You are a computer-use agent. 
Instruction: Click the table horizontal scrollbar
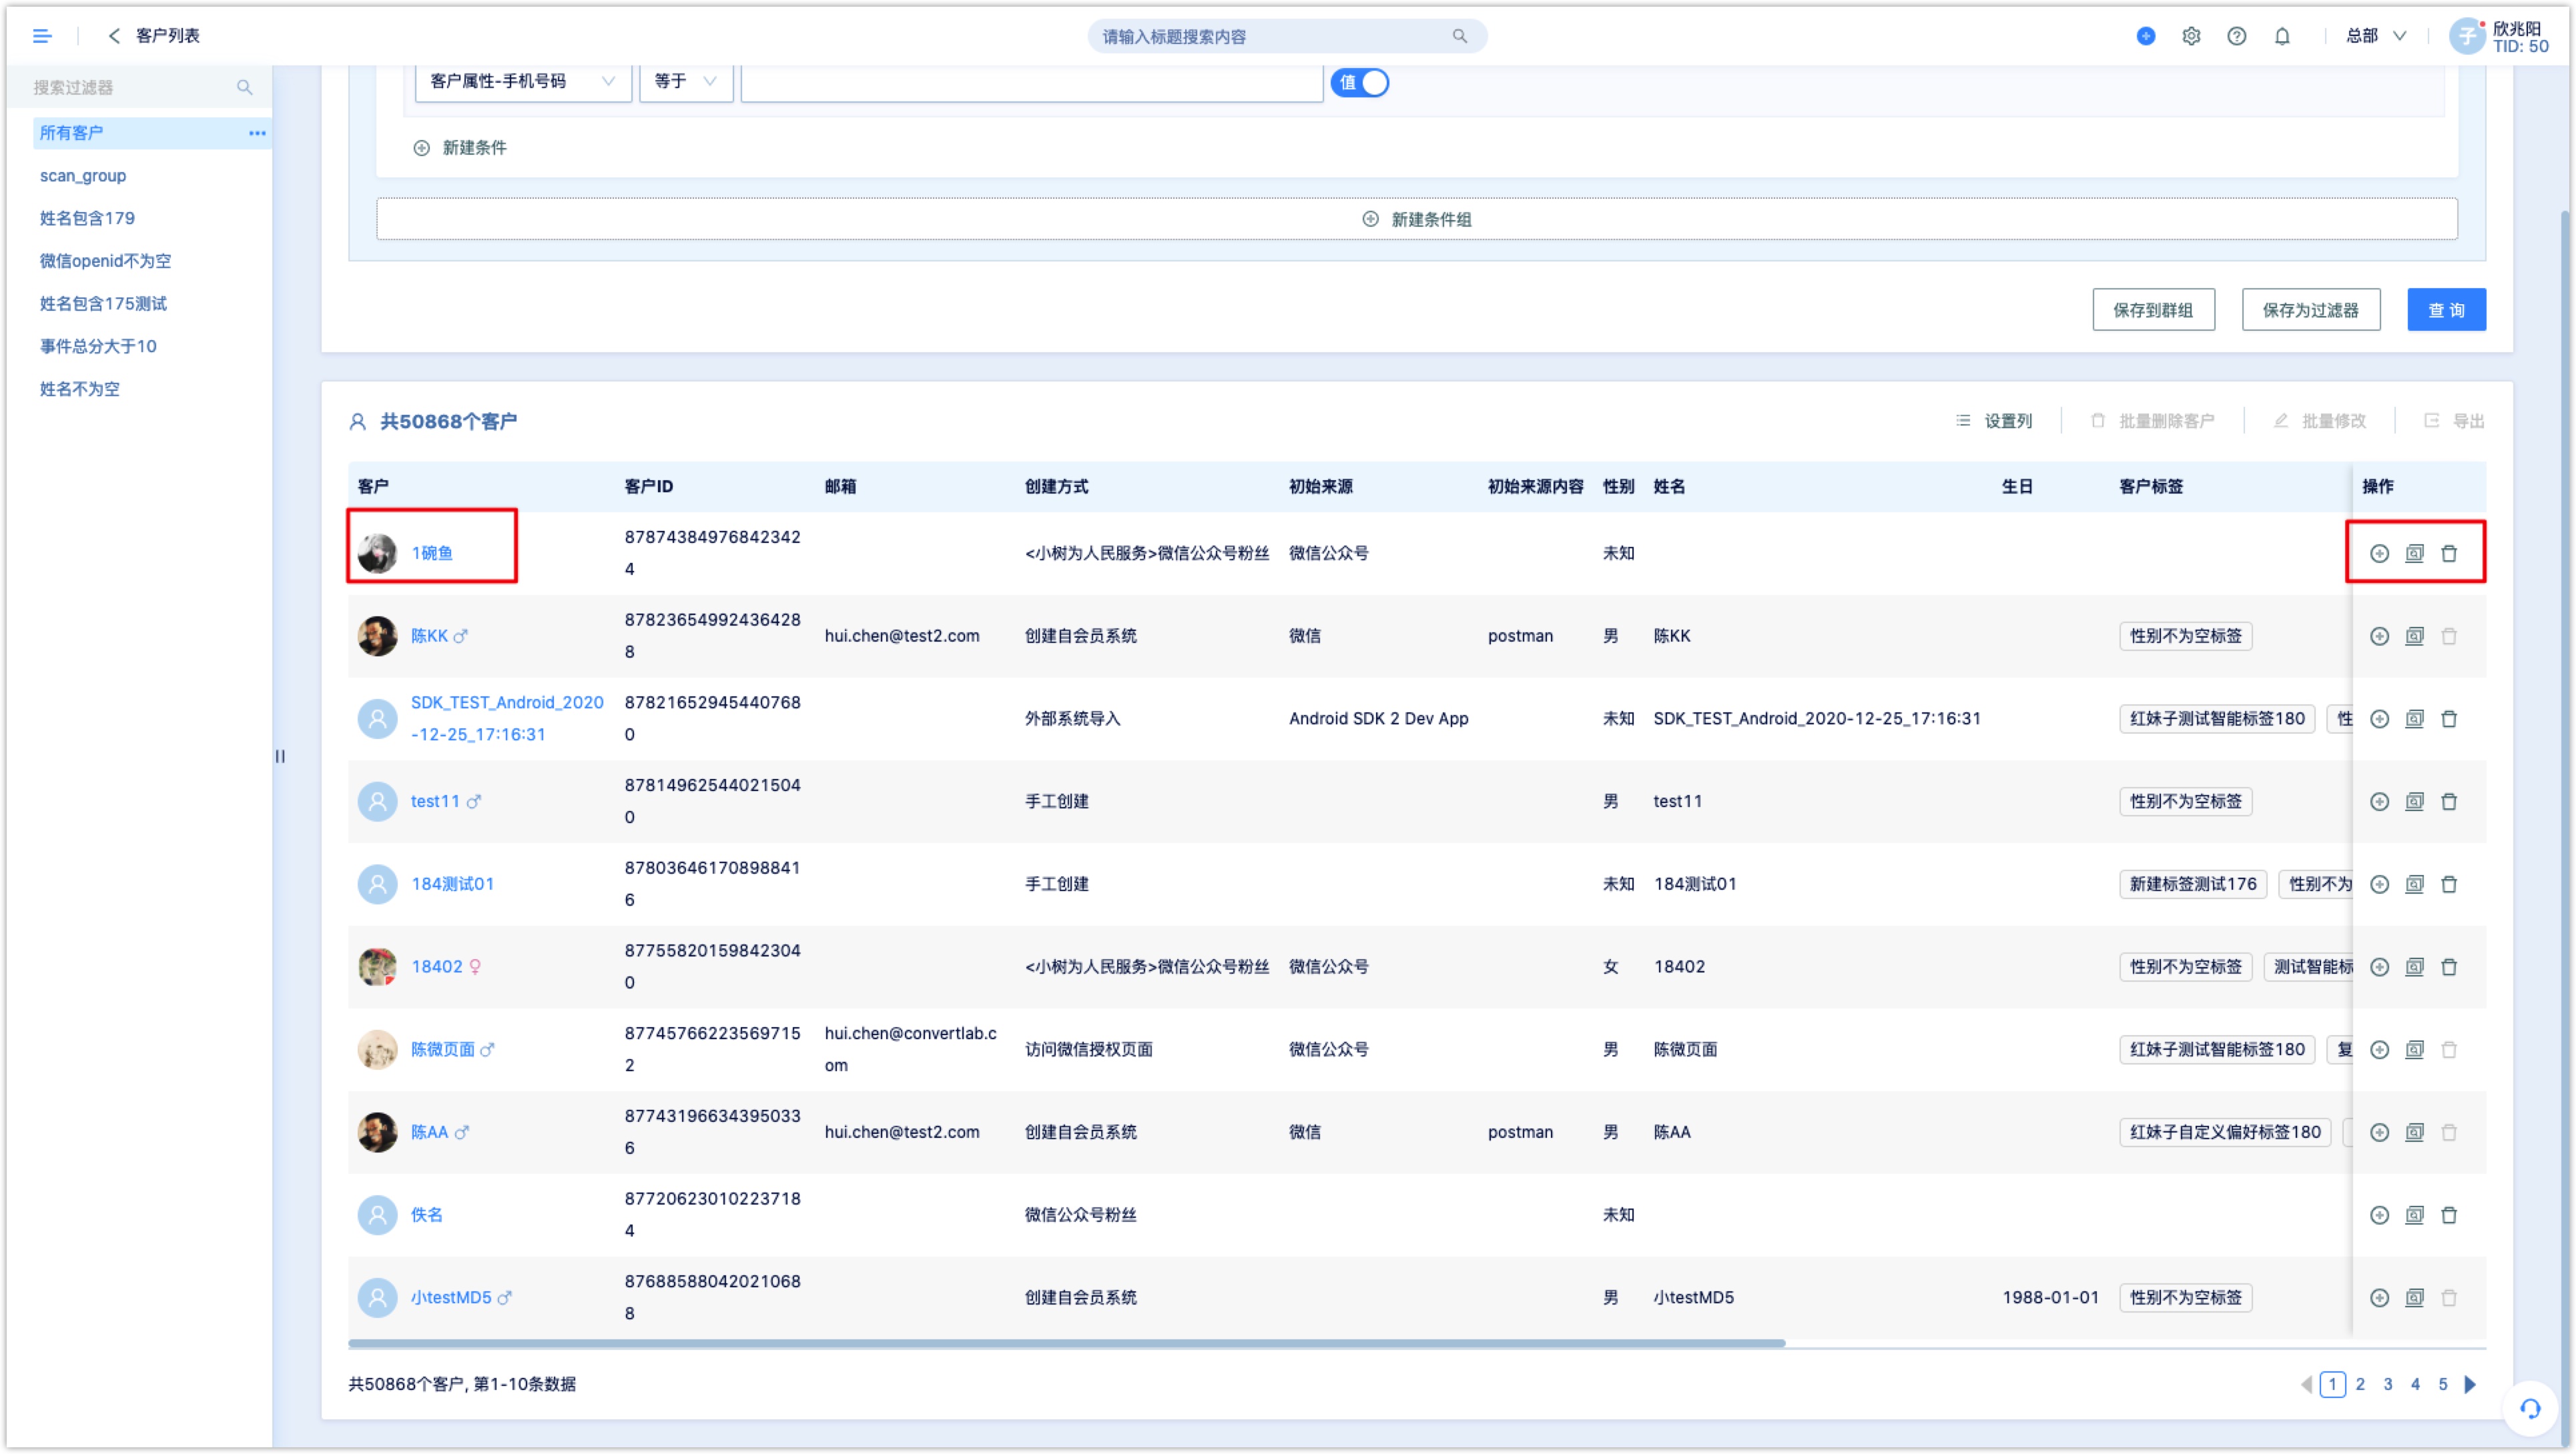[1066, 1344]
